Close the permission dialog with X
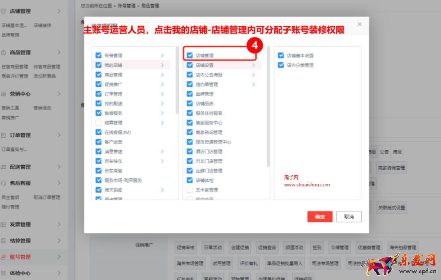 pos(360,24)
